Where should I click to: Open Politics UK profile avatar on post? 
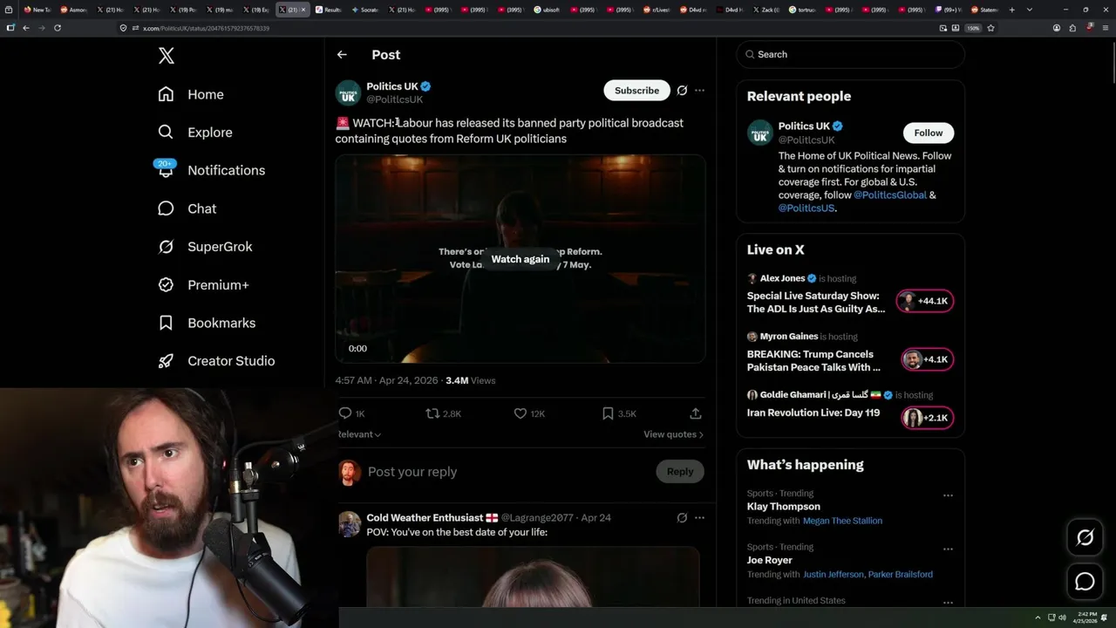point(348,92)
